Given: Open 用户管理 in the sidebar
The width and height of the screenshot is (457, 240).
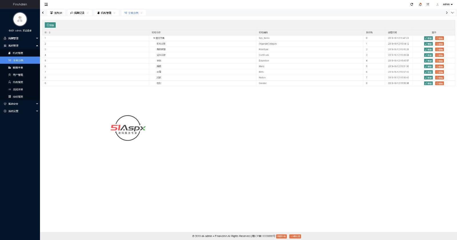Looking at the screenshot, I should pos(20,75).
